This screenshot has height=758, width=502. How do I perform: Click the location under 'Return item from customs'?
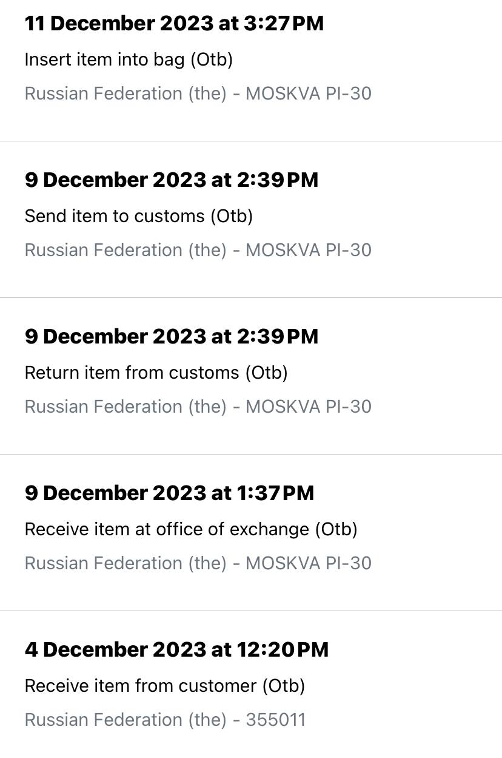[198, 407]
